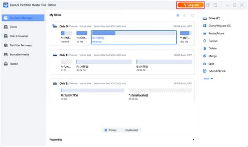248x147 pixels.
Task: Select the C: (NTFS) partition
Action: [x=134, y=37]
